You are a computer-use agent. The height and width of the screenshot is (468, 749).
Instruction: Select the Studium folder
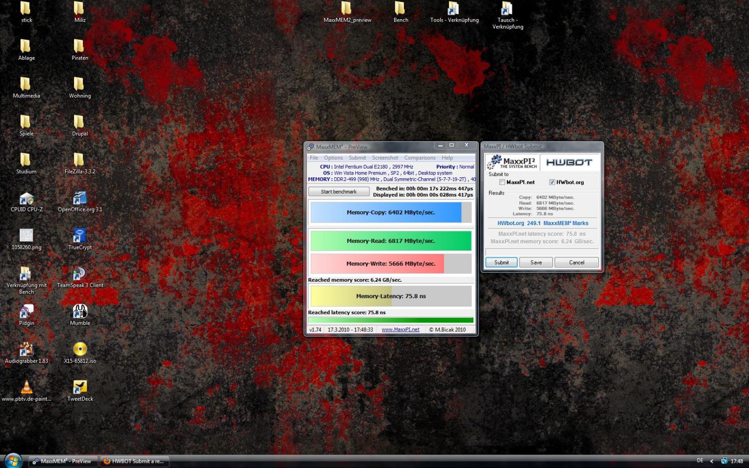[x=26, y=163]
